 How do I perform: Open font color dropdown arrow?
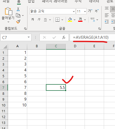[85, 20]
